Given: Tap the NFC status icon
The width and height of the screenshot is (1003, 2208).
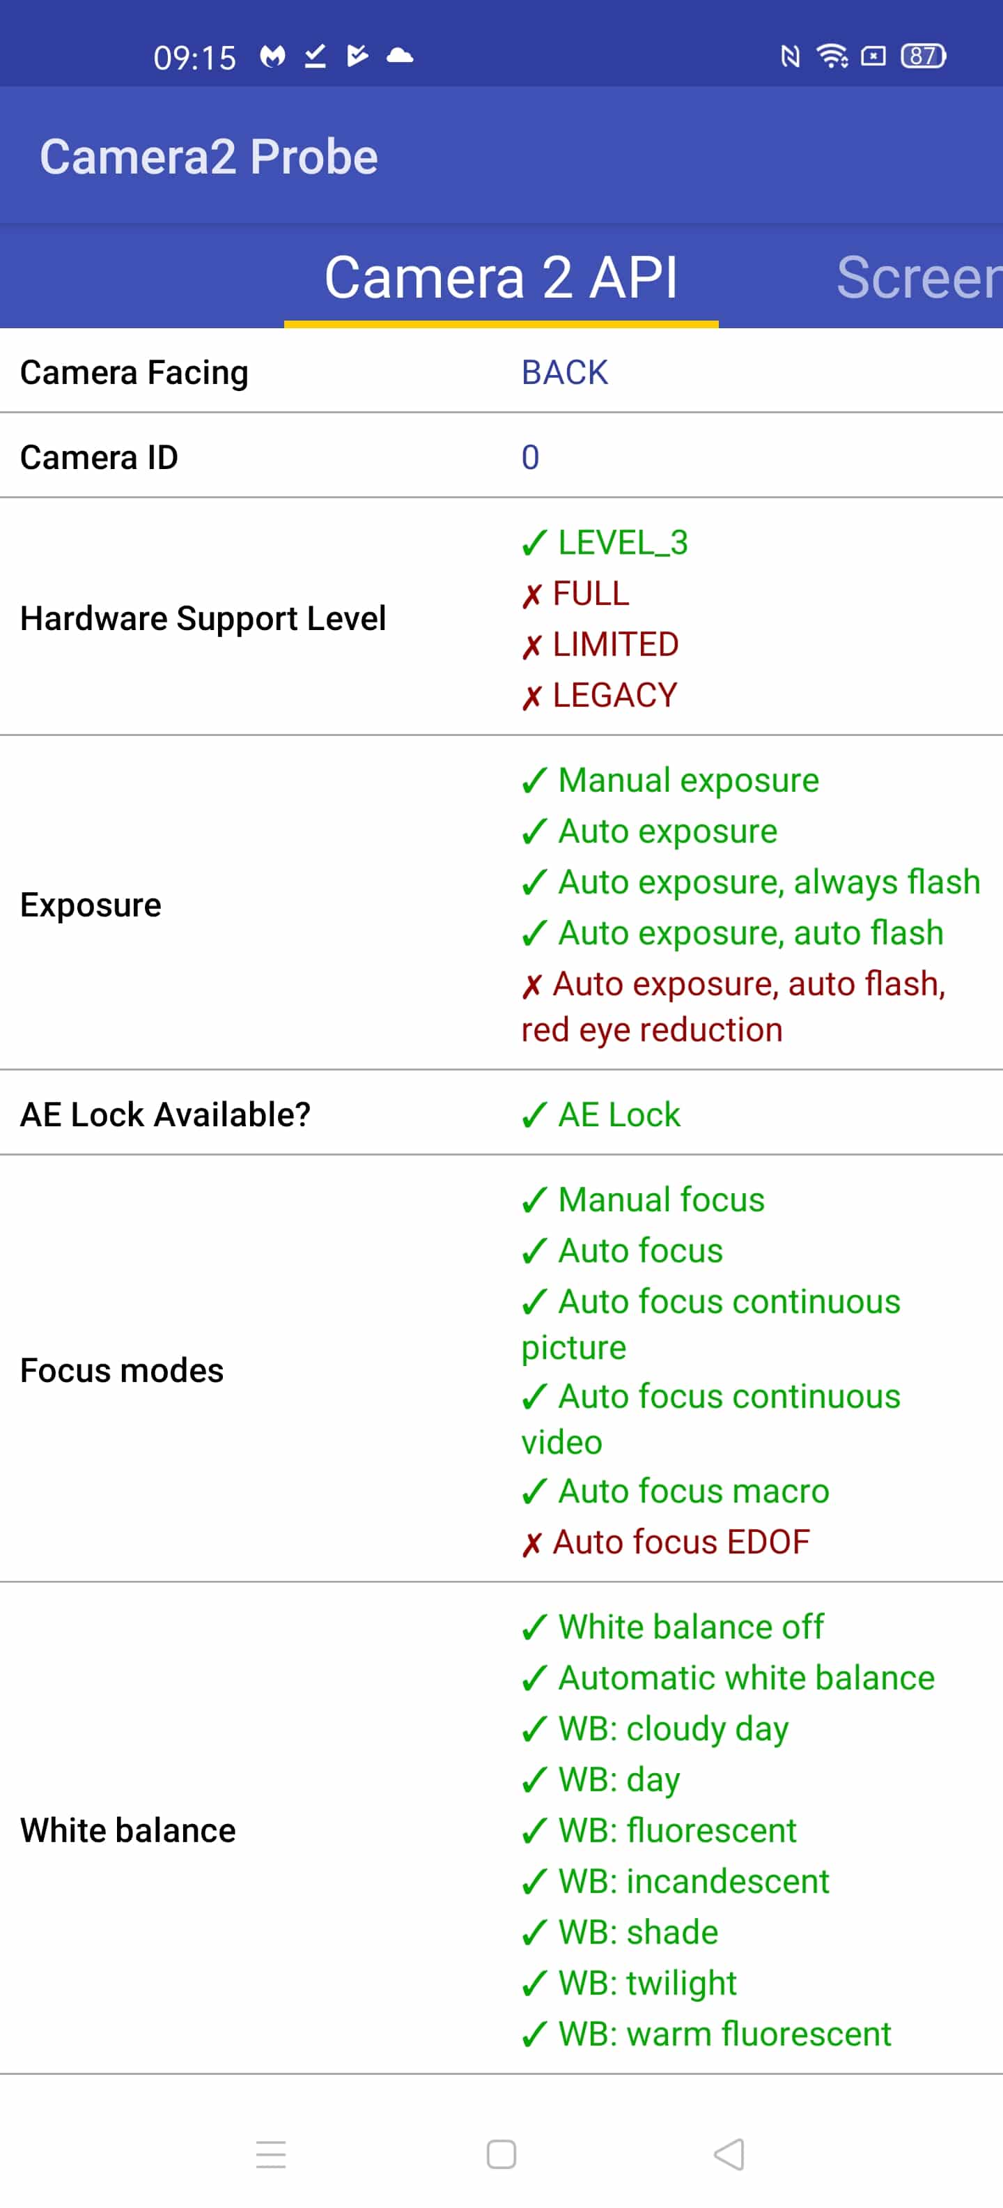Looking at the screenshot, I should [790, 56].
